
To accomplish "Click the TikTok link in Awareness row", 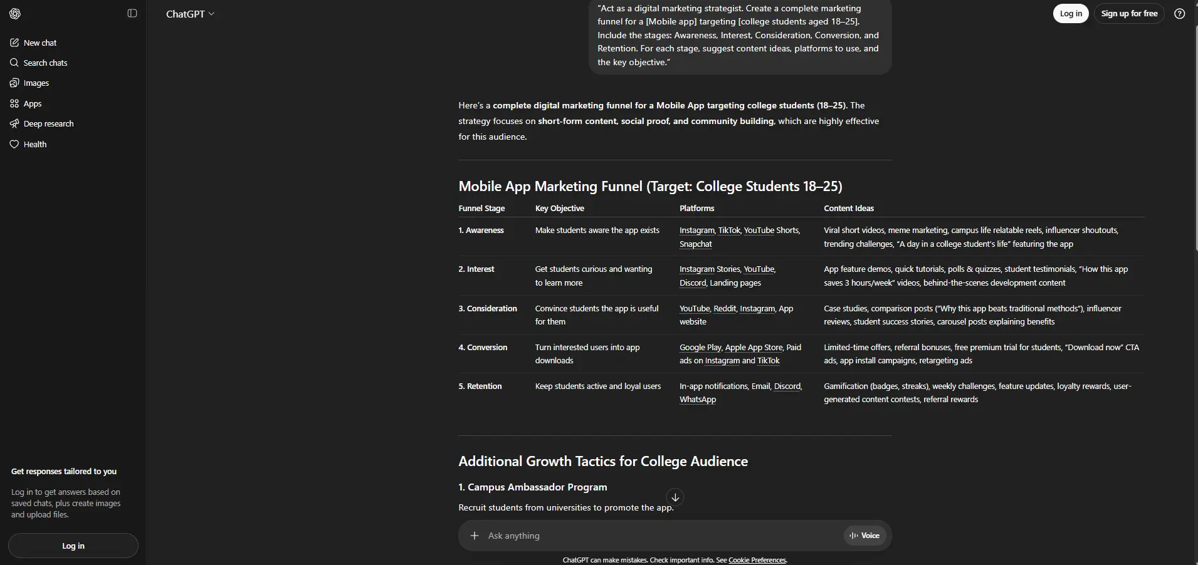I will [x=728, y=231].
